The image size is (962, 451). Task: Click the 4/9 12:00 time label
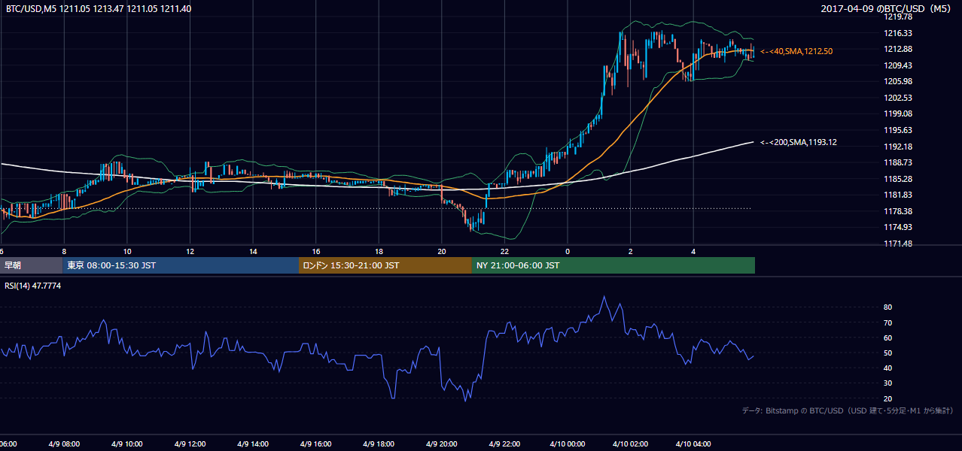(x=189, y=444)
